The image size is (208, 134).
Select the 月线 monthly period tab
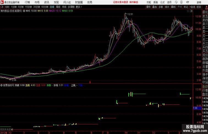pos(64,7)
